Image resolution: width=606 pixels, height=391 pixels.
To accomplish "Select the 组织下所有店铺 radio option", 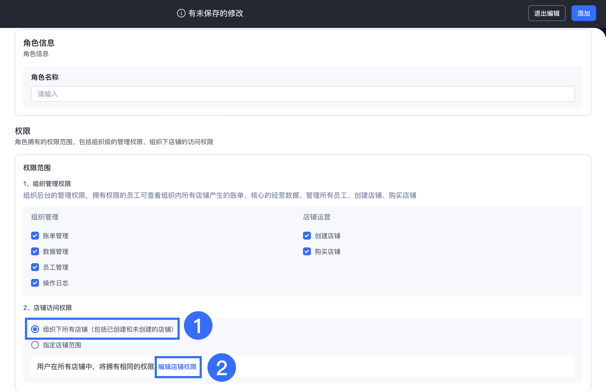I will pos(35,329).
